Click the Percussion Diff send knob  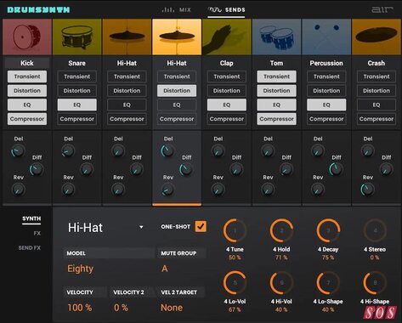point(336,170)
